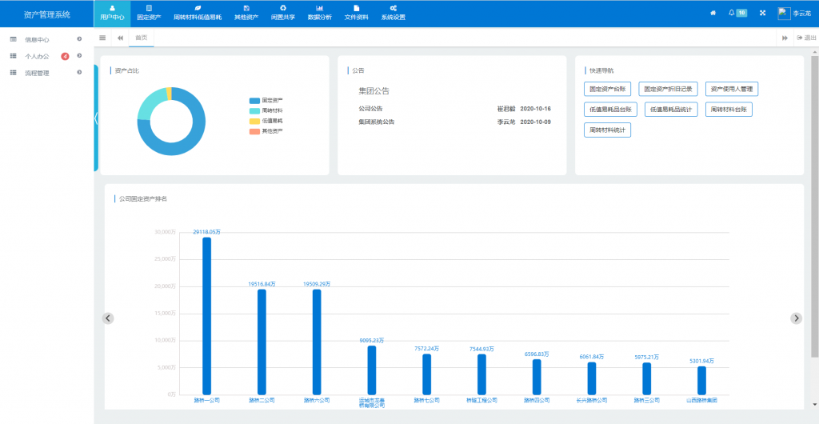Click the rewind tabs-left double arrow icon
Screen dimensions: 819x424
point(120,38)
